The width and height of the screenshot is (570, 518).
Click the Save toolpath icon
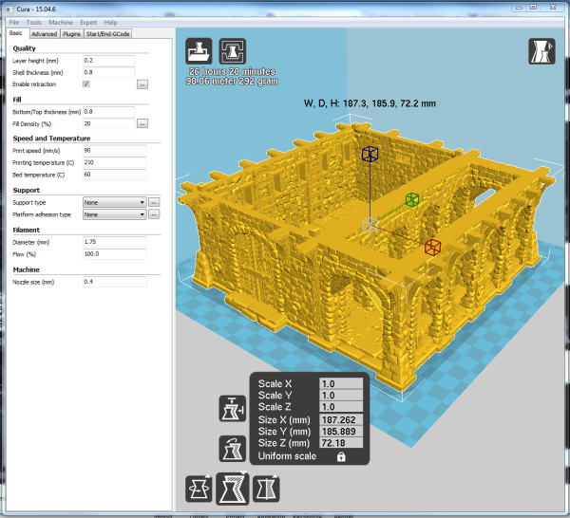pyautogui.click(x=233, y=51)
